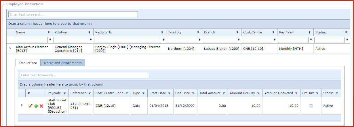The width and height of the screenshot is (354, 127).
Task: Click filter icon on Paycode column header
Action: 64,93
